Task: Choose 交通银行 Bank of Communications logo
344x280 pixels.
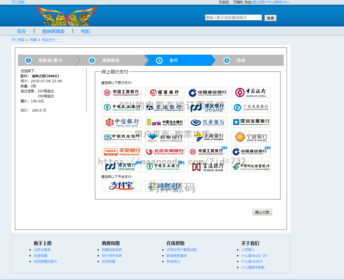Action: (x=165, y=107)
